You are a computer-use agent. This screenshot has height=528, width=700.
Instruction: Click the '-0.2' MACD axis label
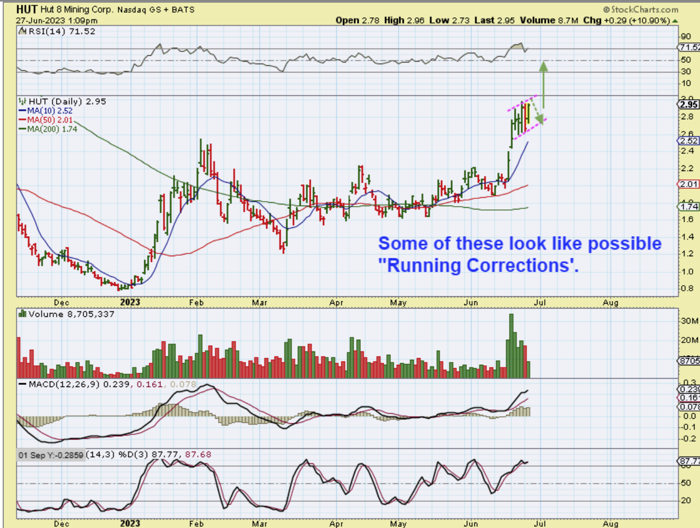687,439
